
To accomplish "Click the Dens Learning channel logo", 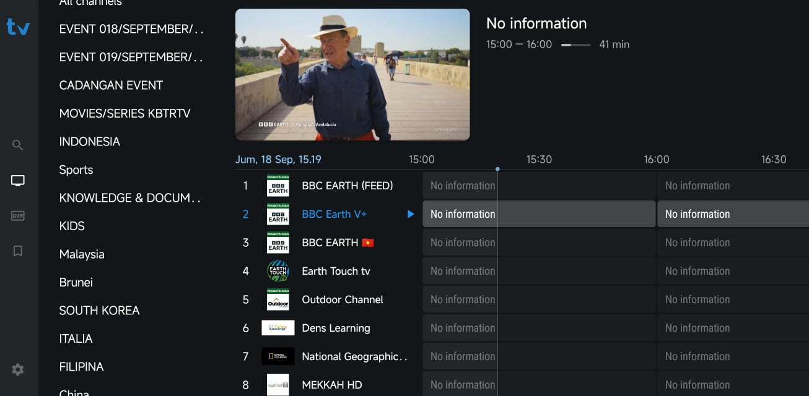I will tap(278, 328).
